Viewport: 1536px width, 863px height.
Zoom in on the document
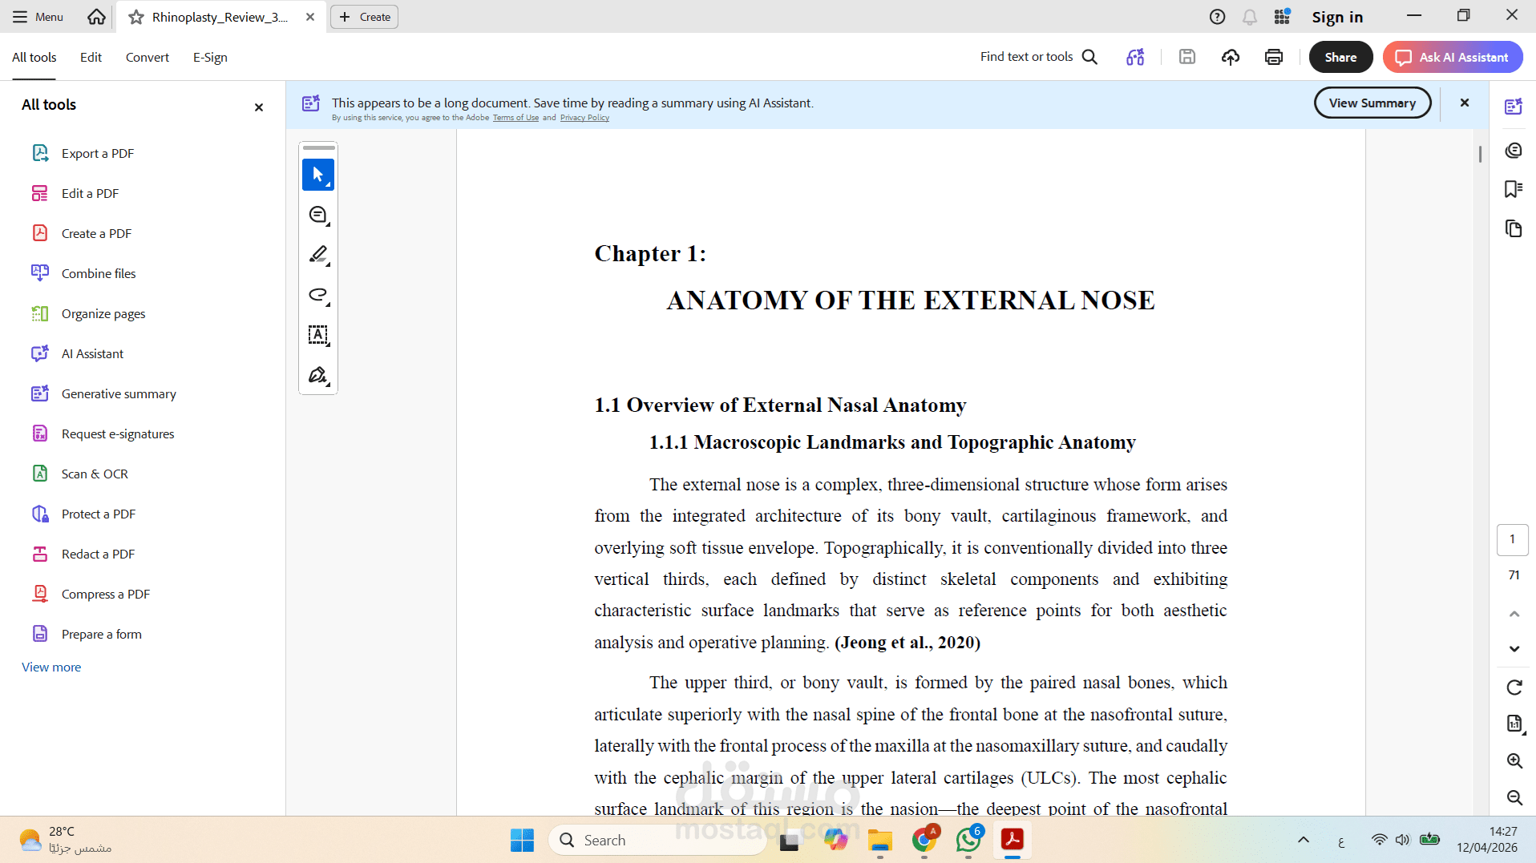(x=1514, y=761)
